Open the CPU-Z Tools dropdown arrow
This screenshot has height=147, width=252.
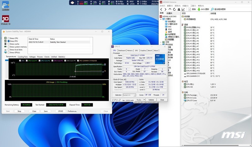point(144,100)
